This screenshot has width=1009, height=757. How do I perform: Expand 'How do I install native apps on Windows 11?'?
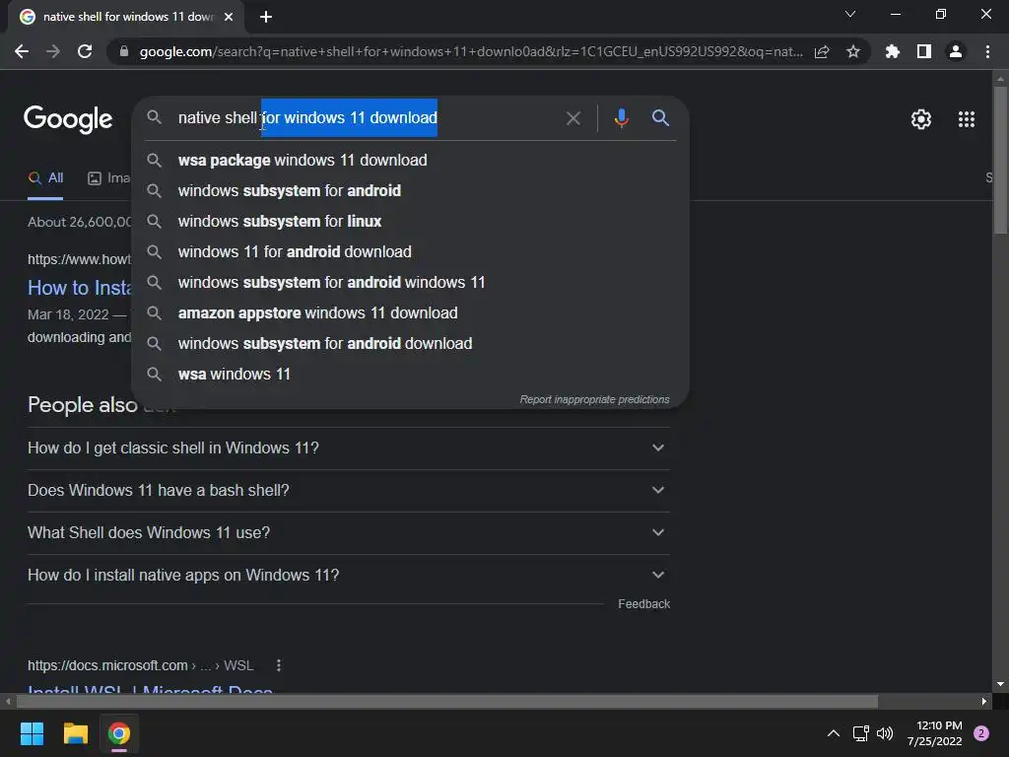(x=348, y=576)
